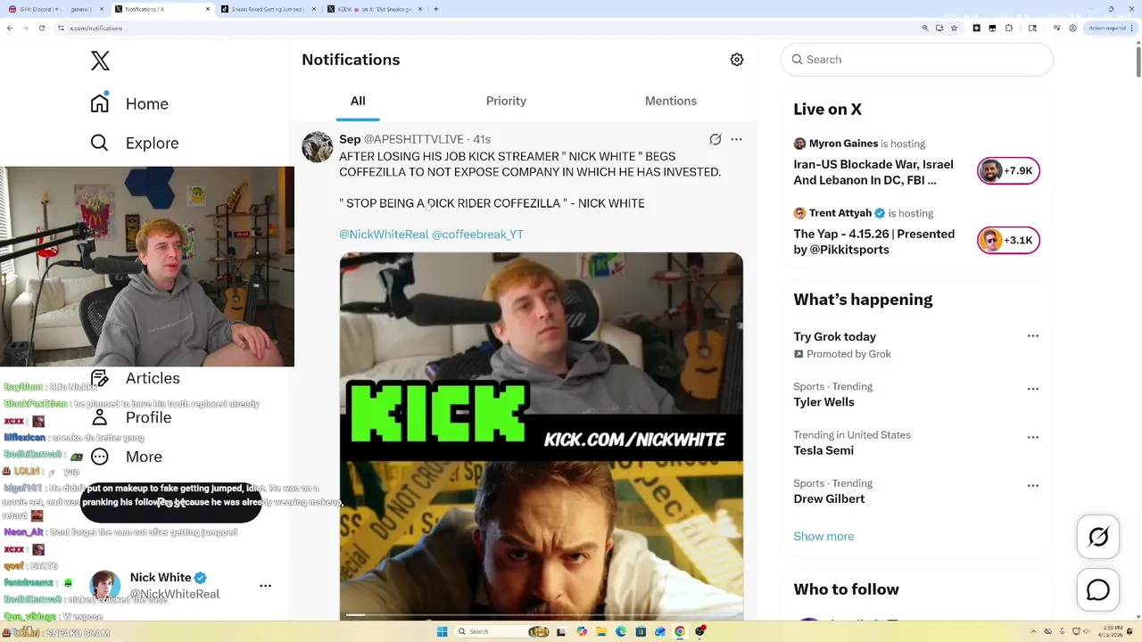Click the @NickWhiteReal mention link

pos(384,235)
